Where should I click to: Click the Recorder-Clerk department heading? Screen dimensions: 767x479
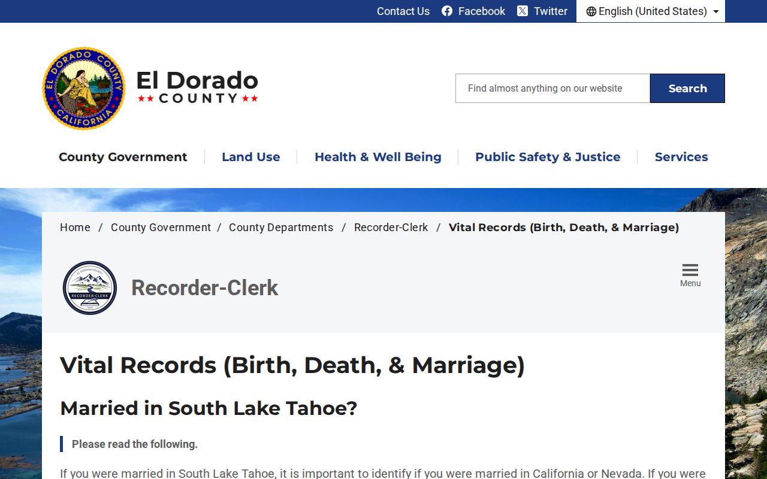[x=205, y=288]
